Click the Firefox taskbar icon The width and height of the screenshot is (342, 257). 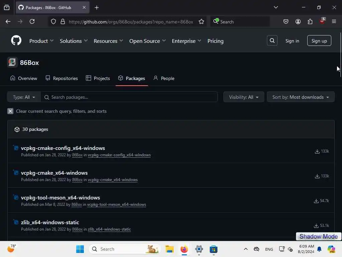(184, 249)
